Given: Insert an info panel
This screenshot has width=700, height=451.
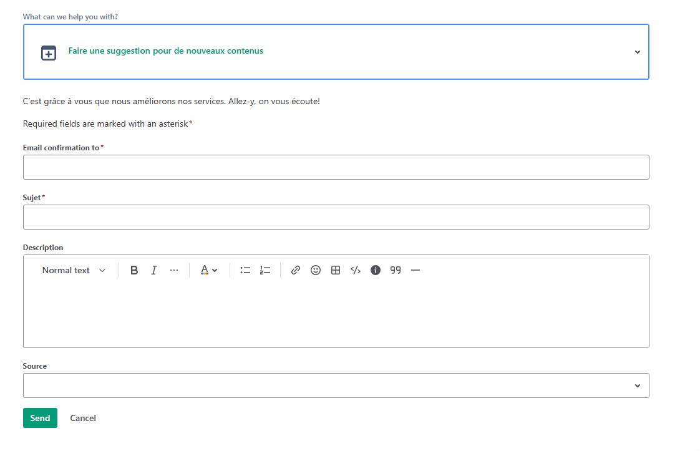Looking at the screenshot, I should tap(376, 270).
